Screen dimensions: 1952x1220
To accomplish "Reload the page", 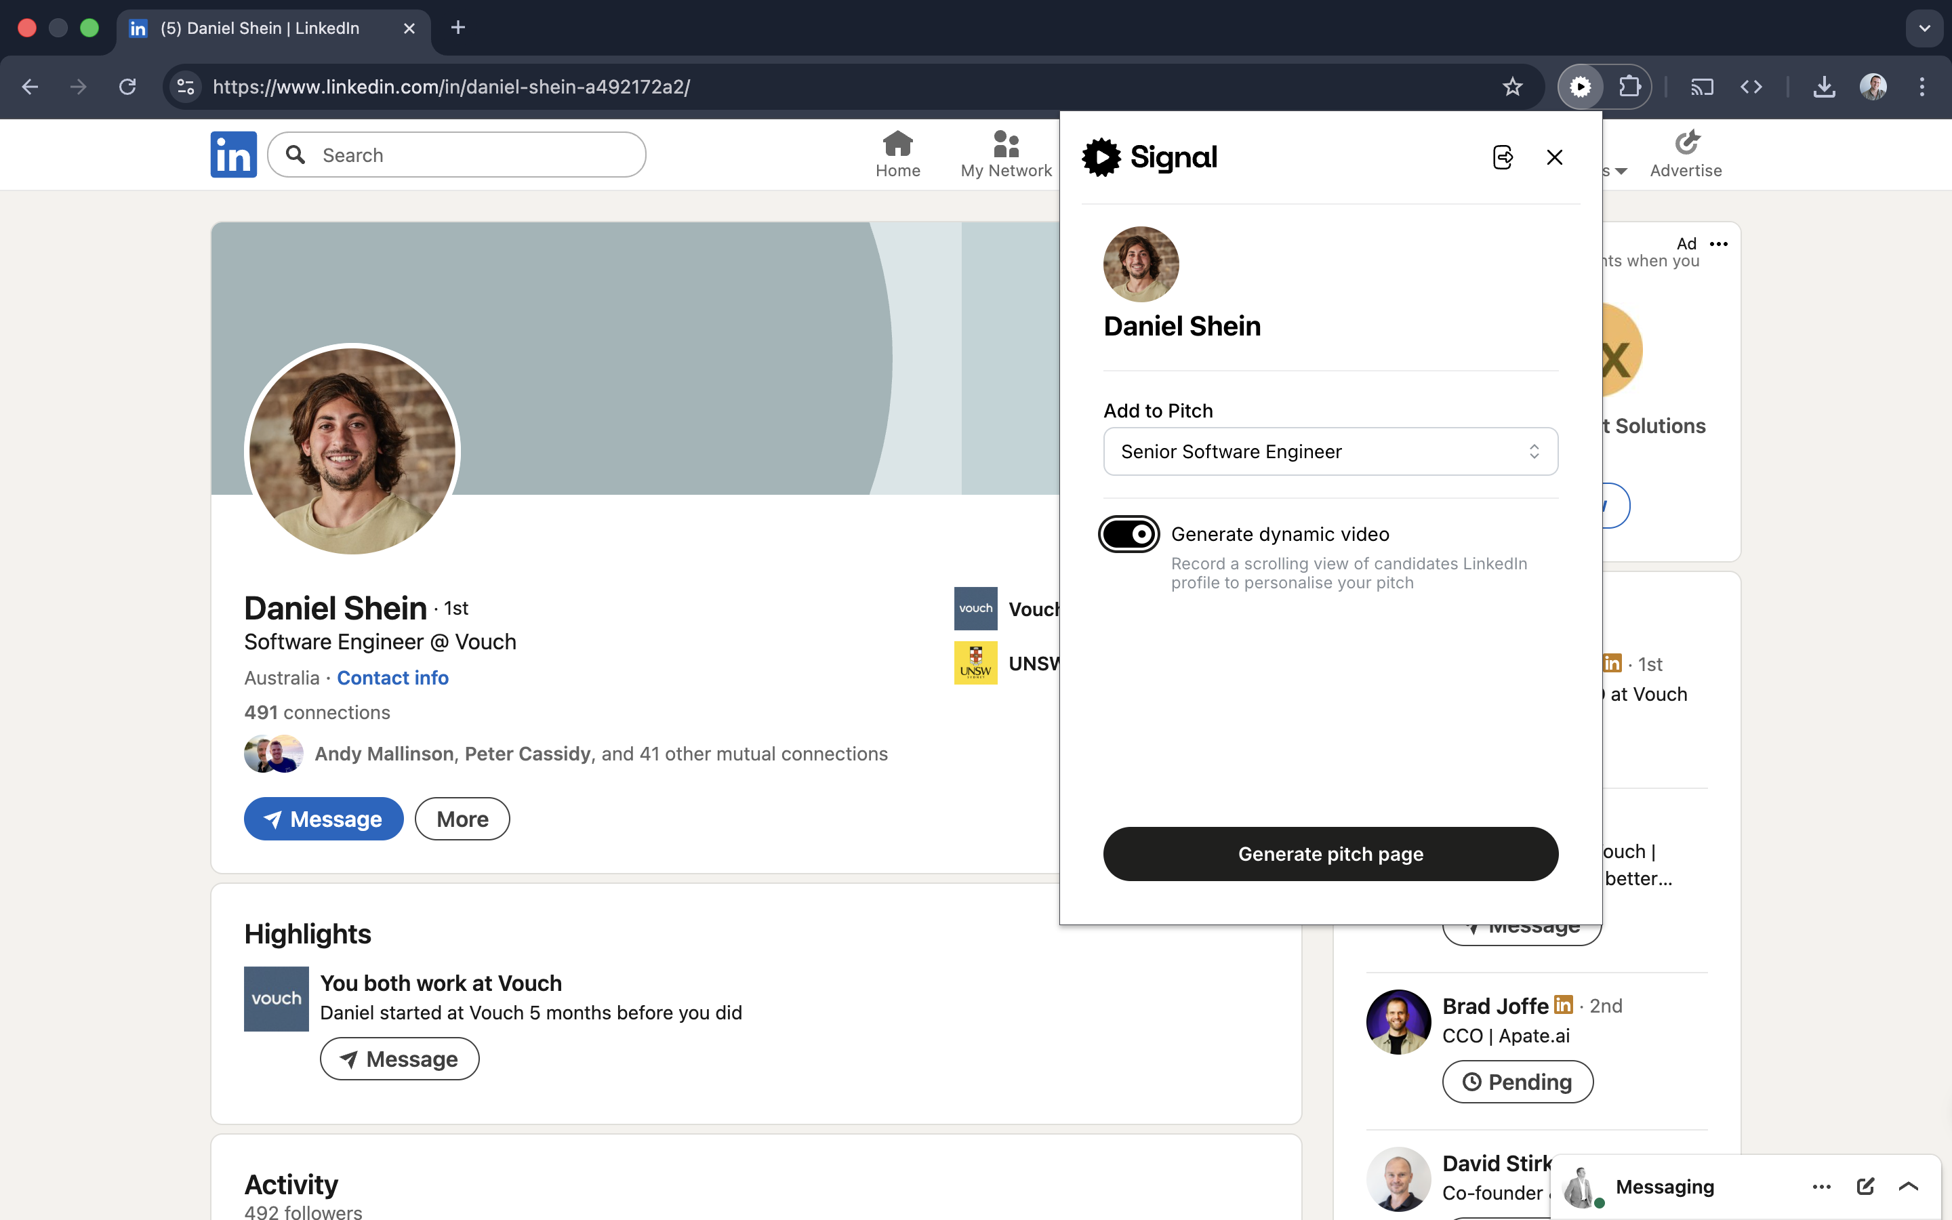I will tap(127, 86).
